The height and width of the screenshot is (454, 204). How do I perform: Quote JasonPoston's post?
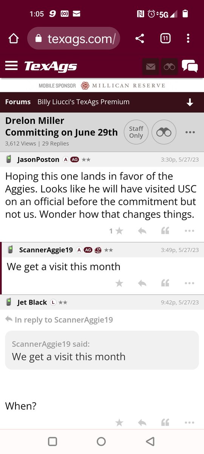coord(165,231)
